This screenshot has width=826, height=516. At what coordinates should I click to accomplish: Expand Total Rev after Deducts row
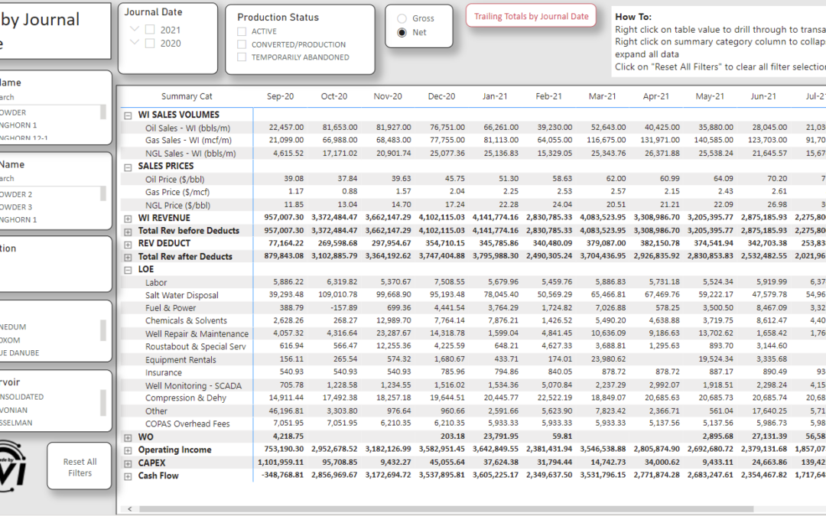128,258
